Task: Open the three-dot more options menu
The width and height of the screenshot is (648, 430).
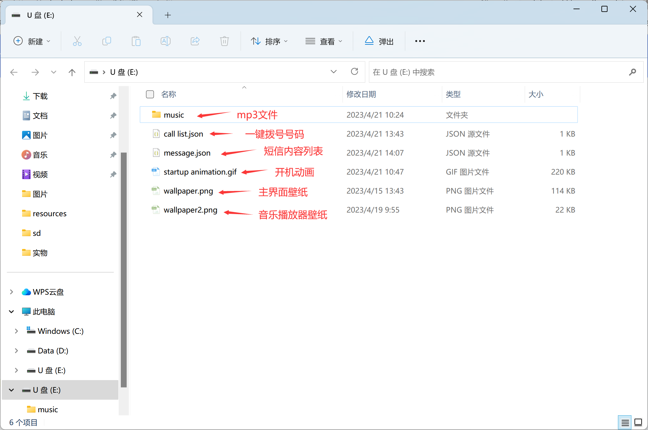Action: pyautogui.click(x=420, y=41)
